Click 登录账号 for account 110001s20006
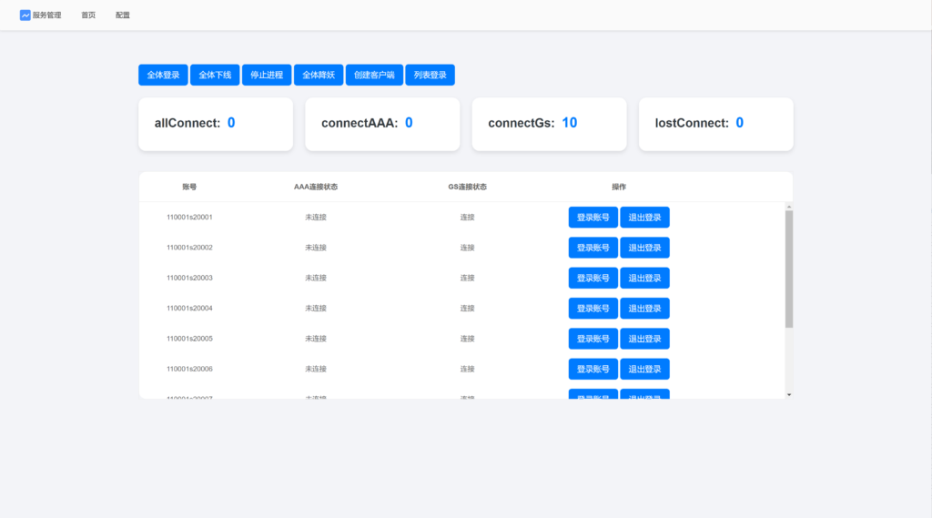Image resolution: width=932 pixels, height=518 pixels. [x=593, y=369]
